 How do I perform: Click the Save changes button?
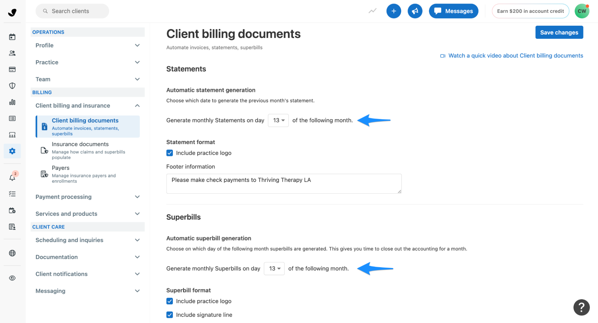(559, 32)
